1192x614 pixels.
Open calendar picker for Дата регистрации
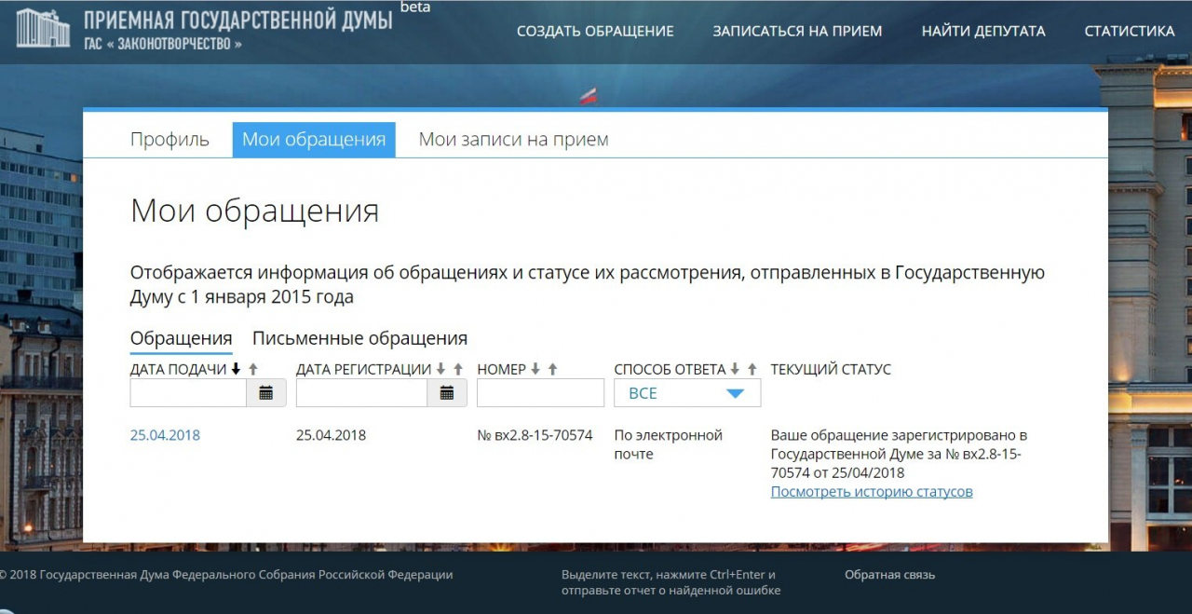point(447,393)
